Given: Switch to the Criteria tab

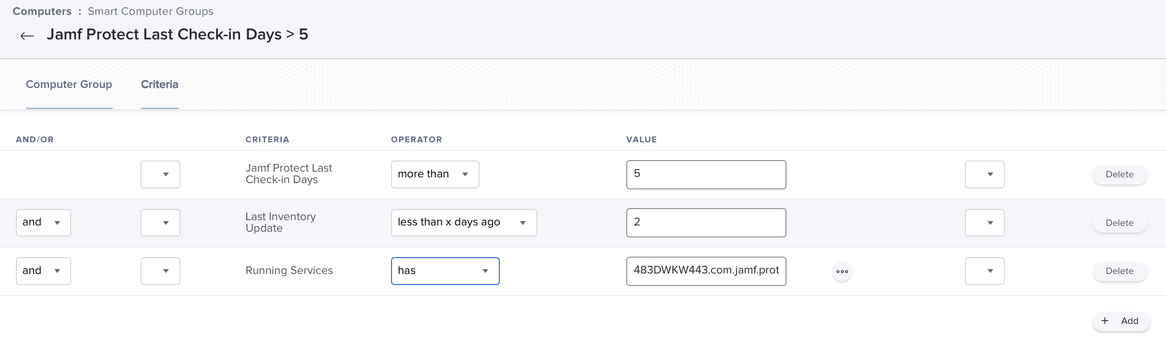Looking at the screenshot, I should coord(159,85).
